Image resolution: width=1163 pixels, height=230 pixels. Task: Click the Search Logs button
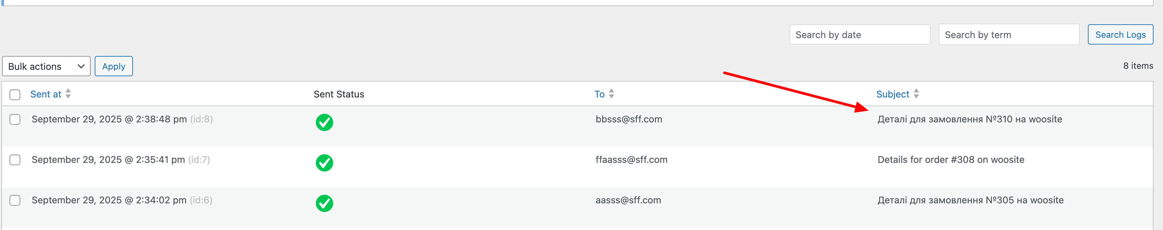click(x=1120, y=35)
